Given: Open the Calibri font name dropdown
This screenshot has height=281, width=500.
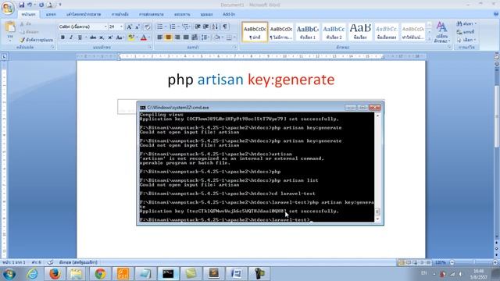Looking at the screenshot, I should [105, 27].
